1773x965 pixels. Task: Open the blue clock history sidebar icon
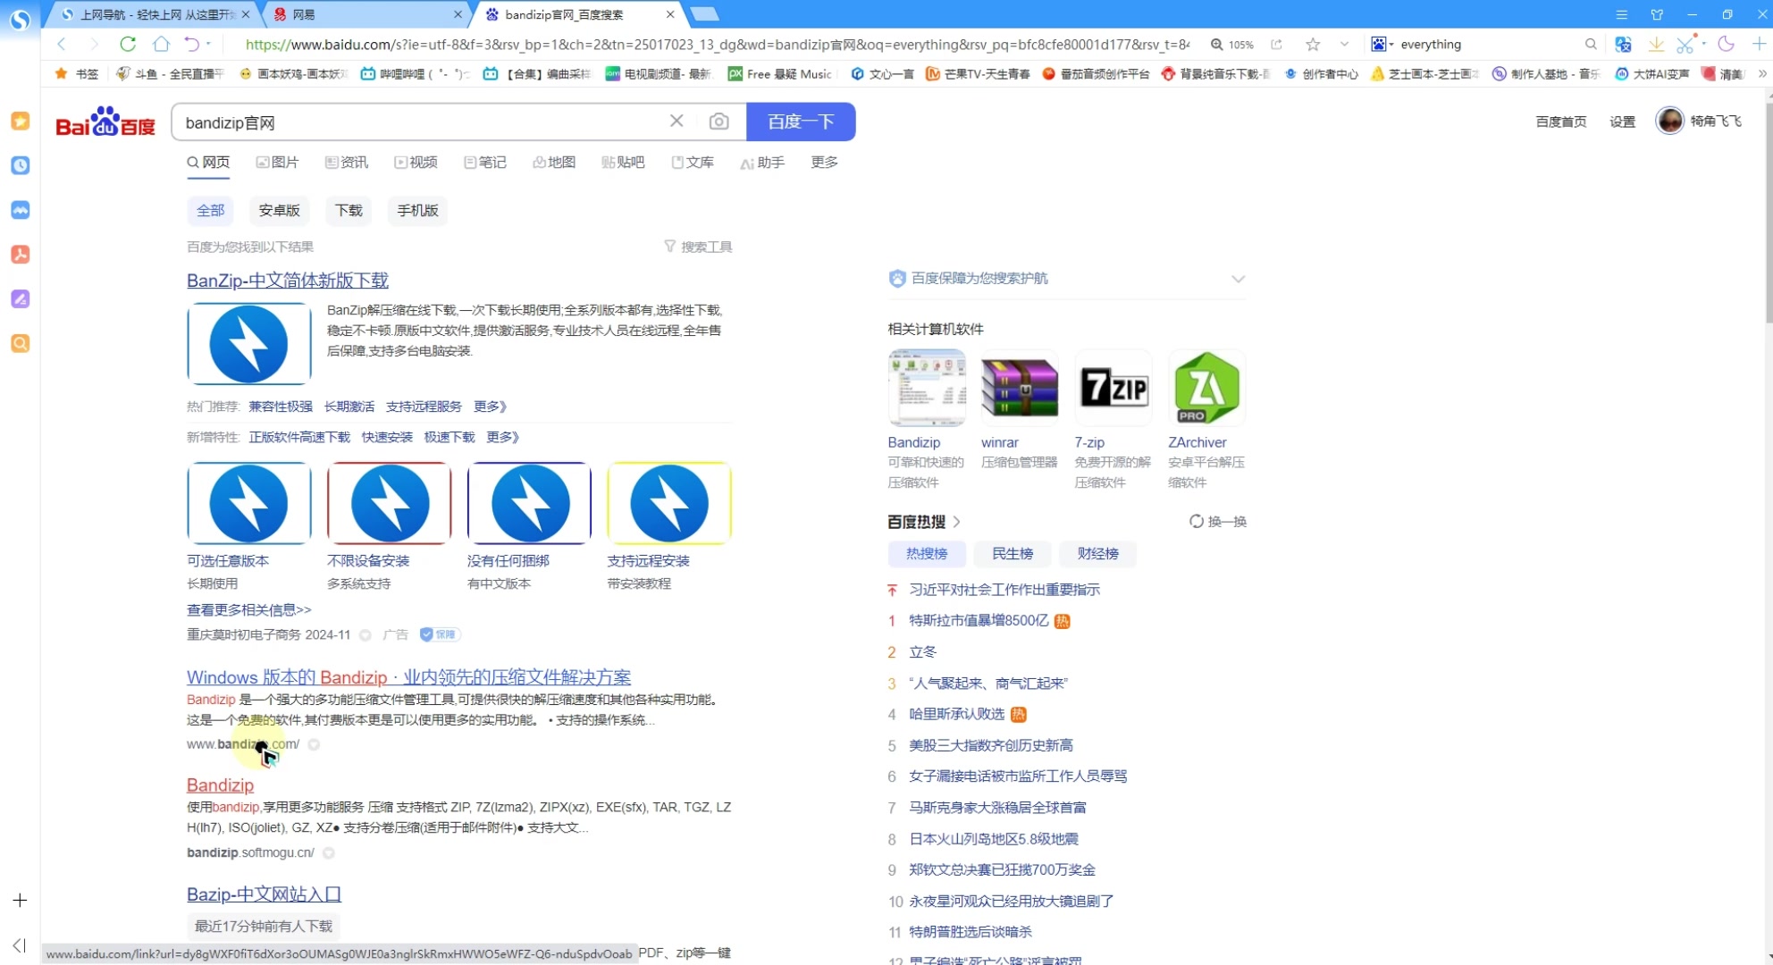[20, 165]
